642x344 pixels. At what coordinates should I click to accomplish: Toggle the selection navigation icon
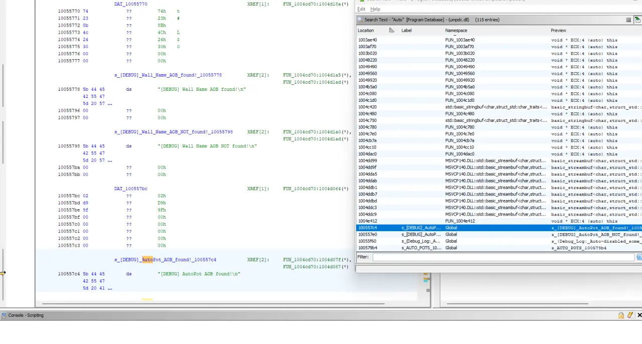pyautogui.click(x=638, y=20)
